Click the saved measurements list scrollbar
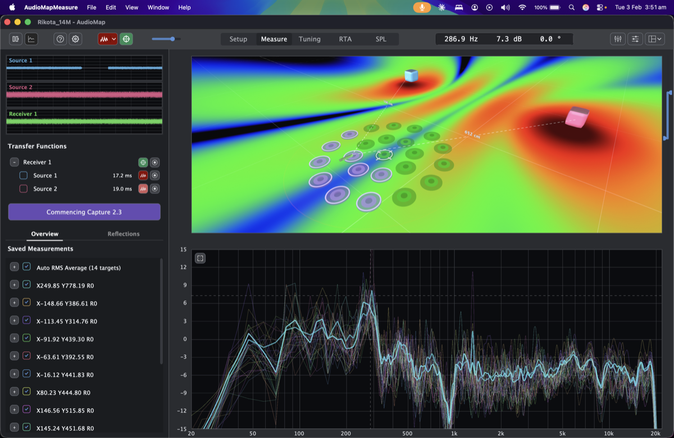The height and width of the screenshot is (438, 674). click(162, 310)
